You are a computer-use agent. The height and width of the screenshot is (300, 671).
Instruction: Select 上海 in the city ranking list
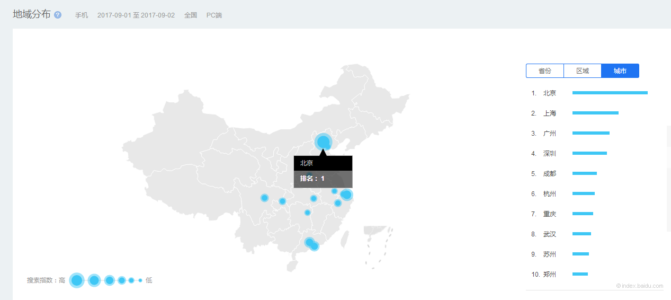click(550, 113)
